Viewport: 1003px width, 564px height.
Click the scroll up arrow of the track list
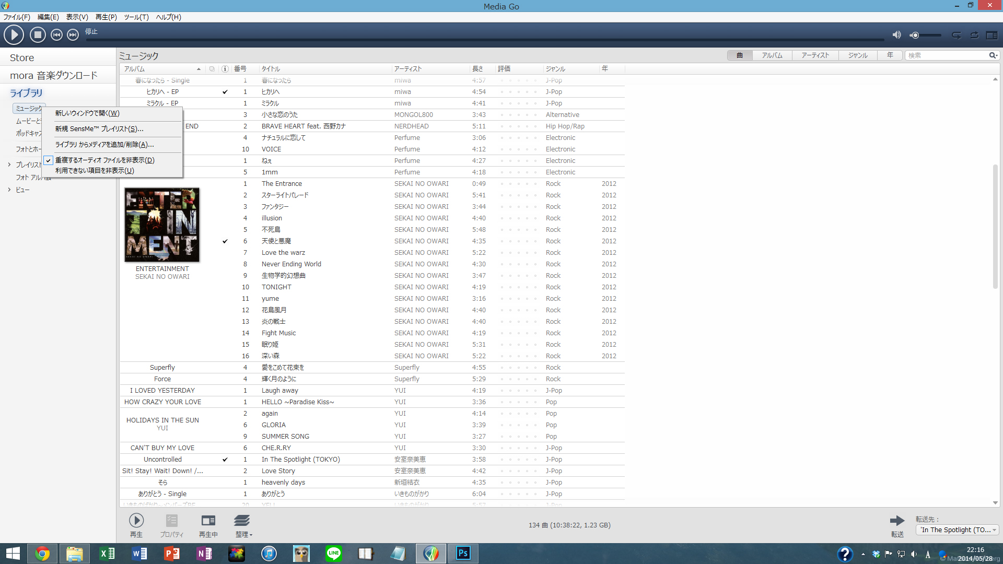point(995,79)
